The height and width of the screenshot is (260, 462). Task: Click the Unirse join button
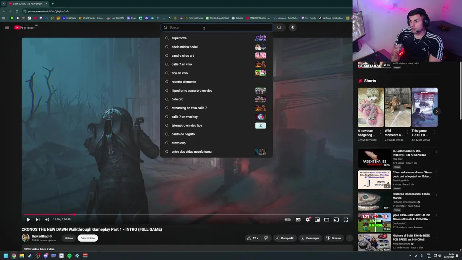69,238
